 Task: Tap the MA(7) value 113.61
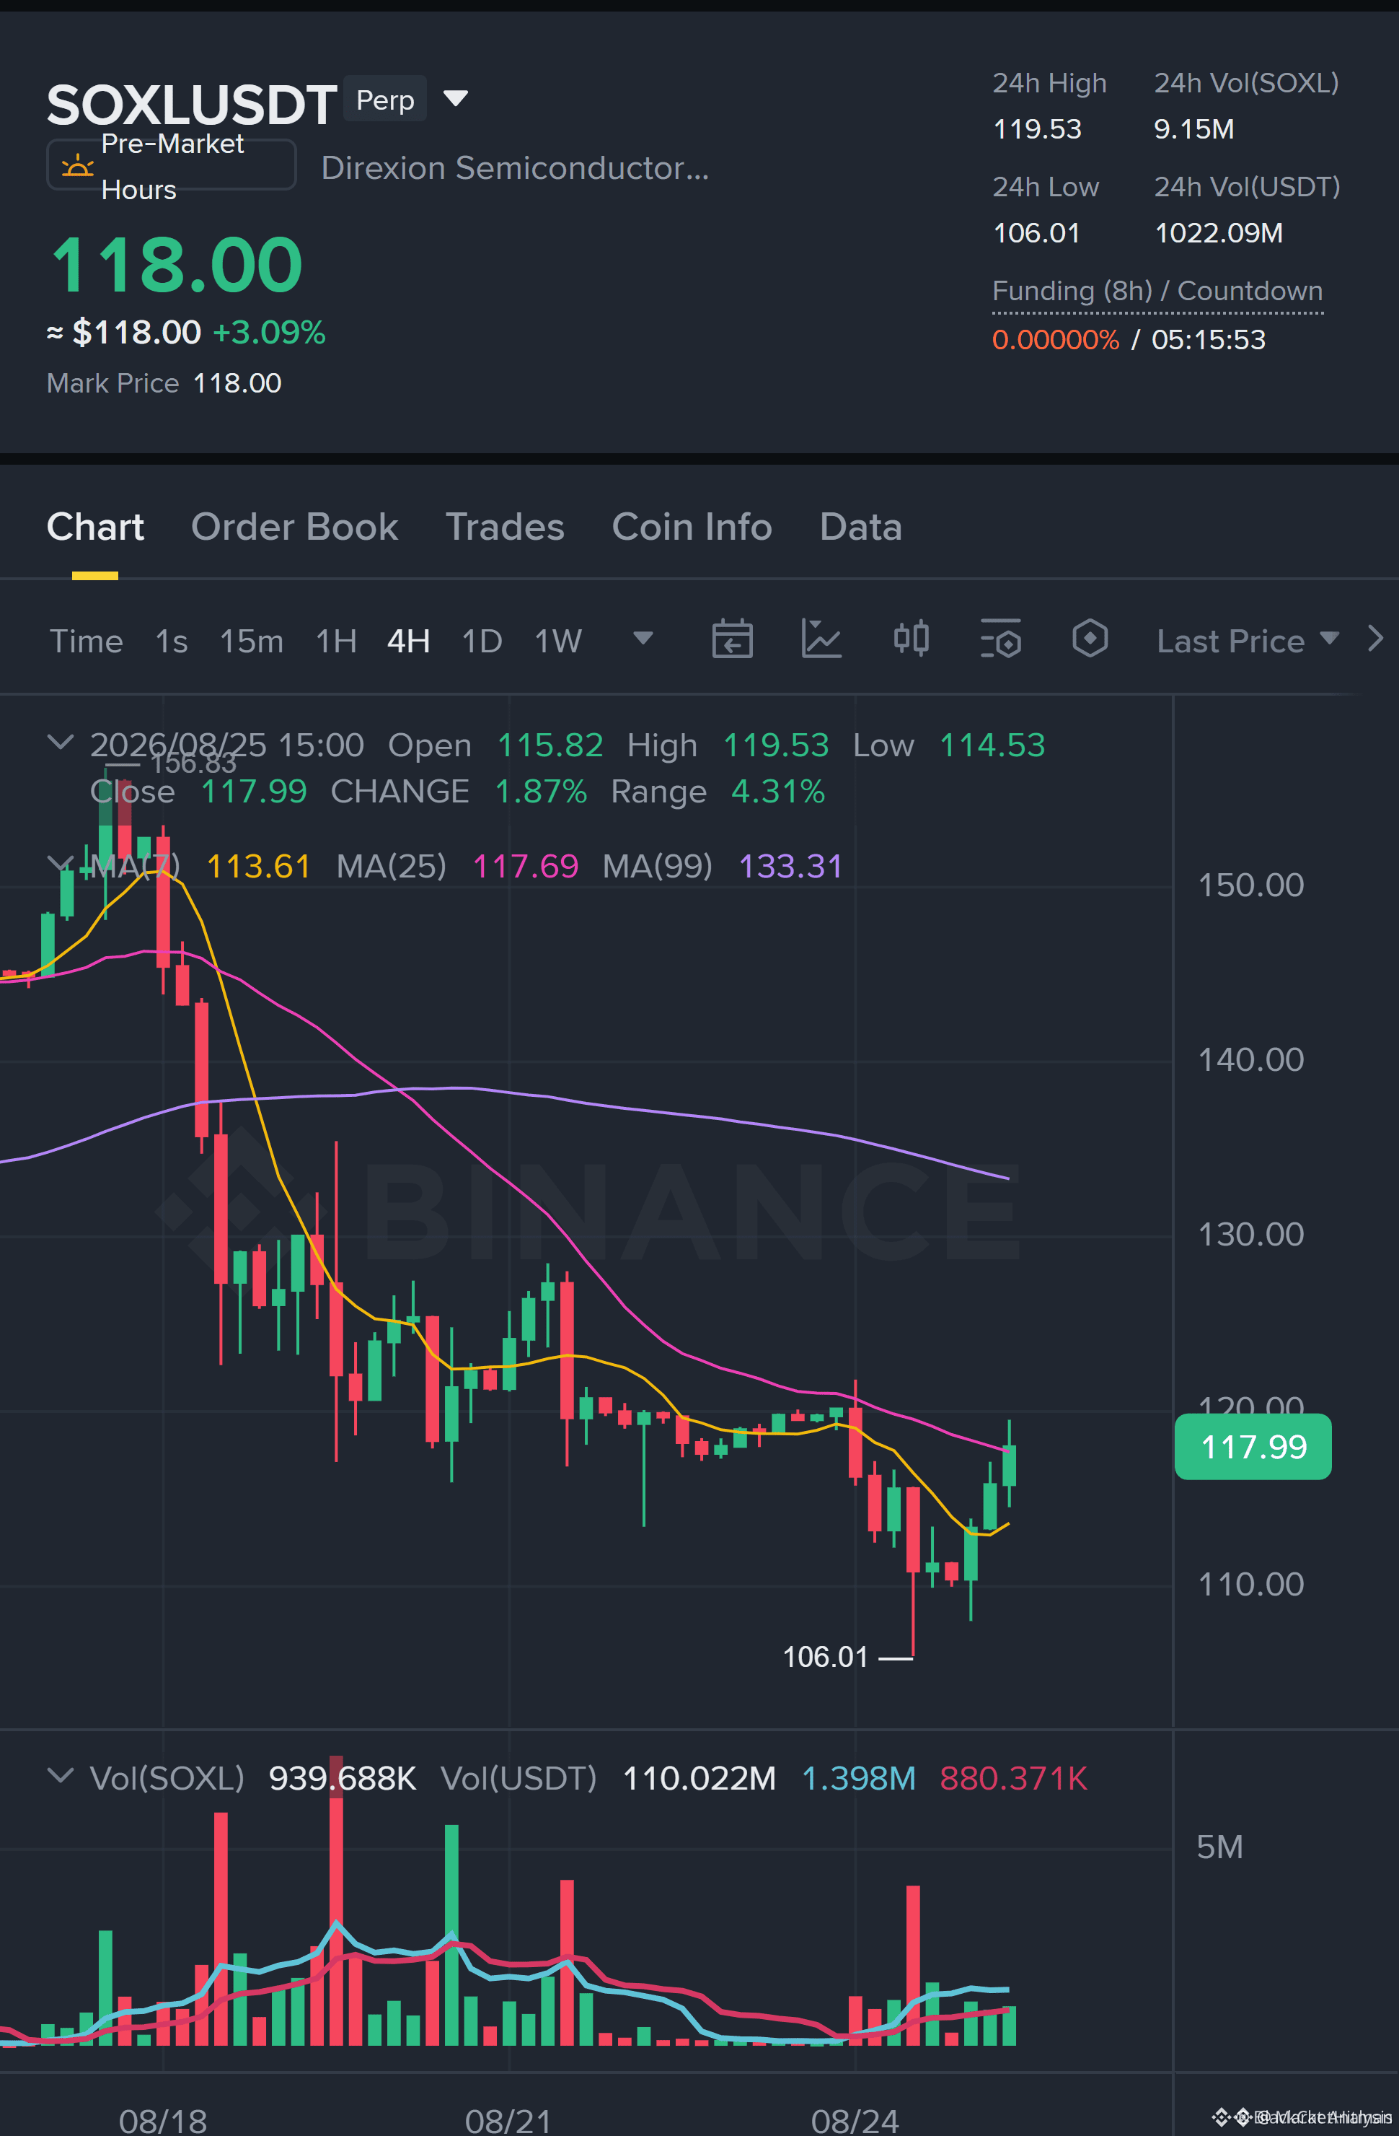[258, 866]
